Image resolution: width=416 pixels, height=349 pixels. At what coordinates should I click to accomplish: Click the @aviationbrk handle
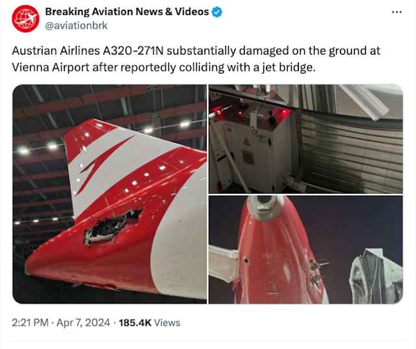pos(76,25)
